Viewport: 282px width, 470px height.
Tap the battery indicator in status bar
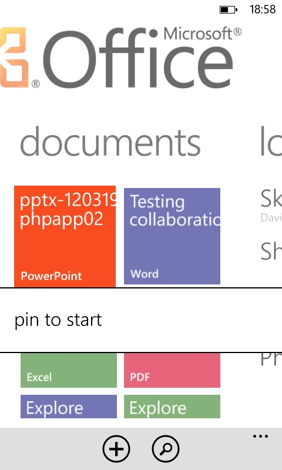click(x=229, y=9)
